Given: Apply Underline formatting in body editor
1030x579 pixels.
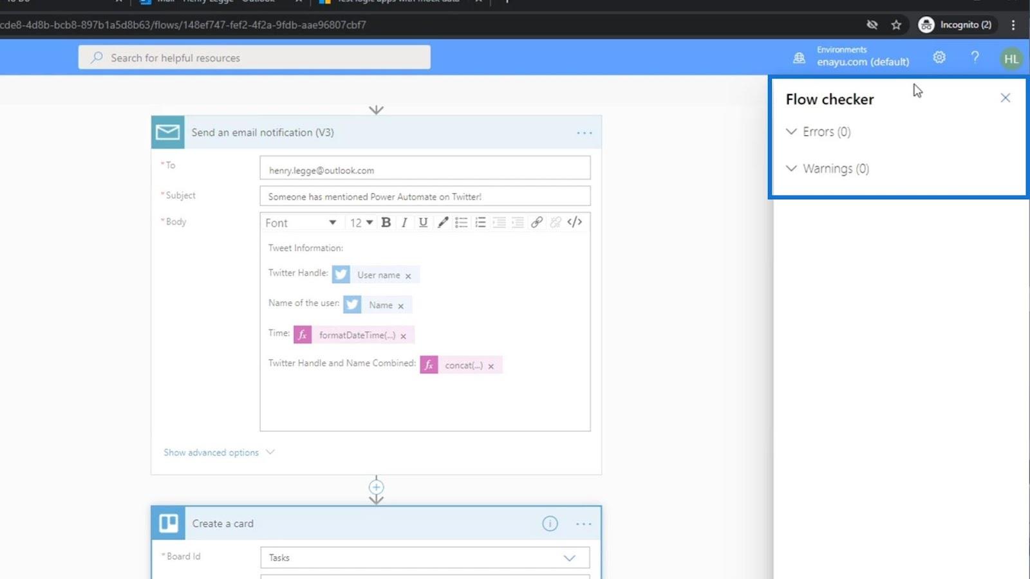Looking at the screenshot, I should 423,222.
